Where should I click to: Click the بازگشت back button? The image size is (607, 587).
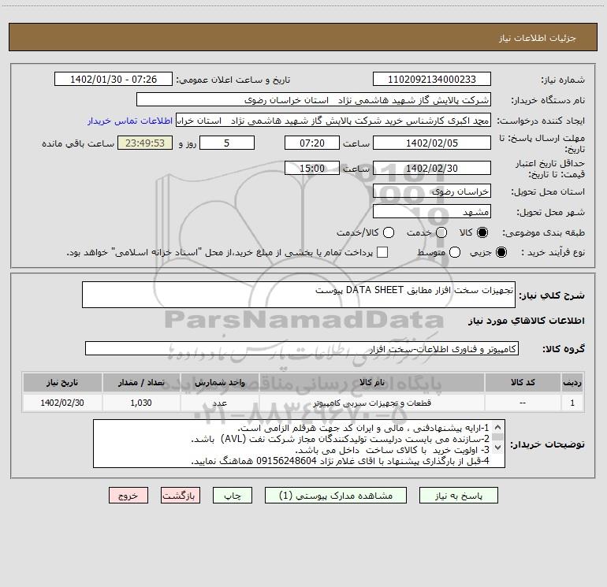[181, 496]
